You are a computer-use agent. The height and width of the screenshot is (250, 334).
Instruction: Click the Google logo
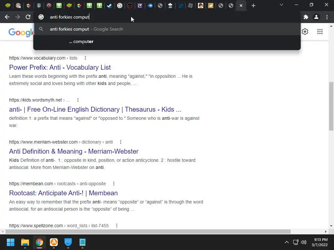pos(21,32)
